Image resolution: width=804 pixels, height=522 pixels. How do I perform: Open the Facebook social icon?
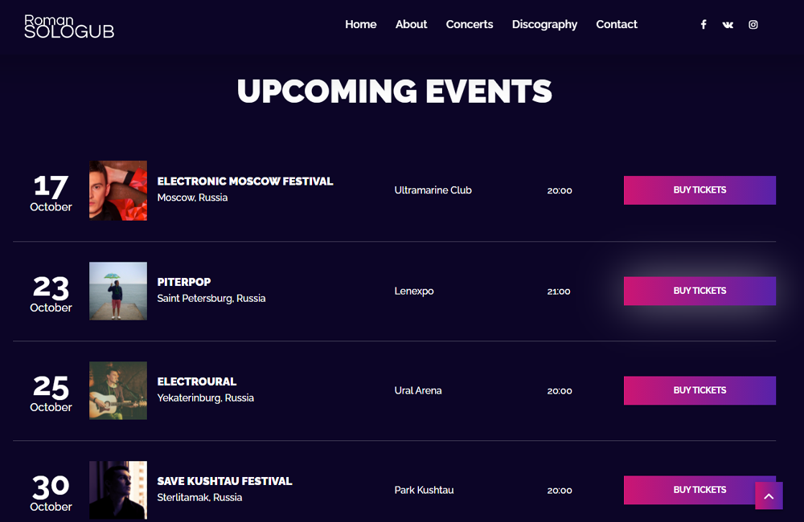click(703, 25)
